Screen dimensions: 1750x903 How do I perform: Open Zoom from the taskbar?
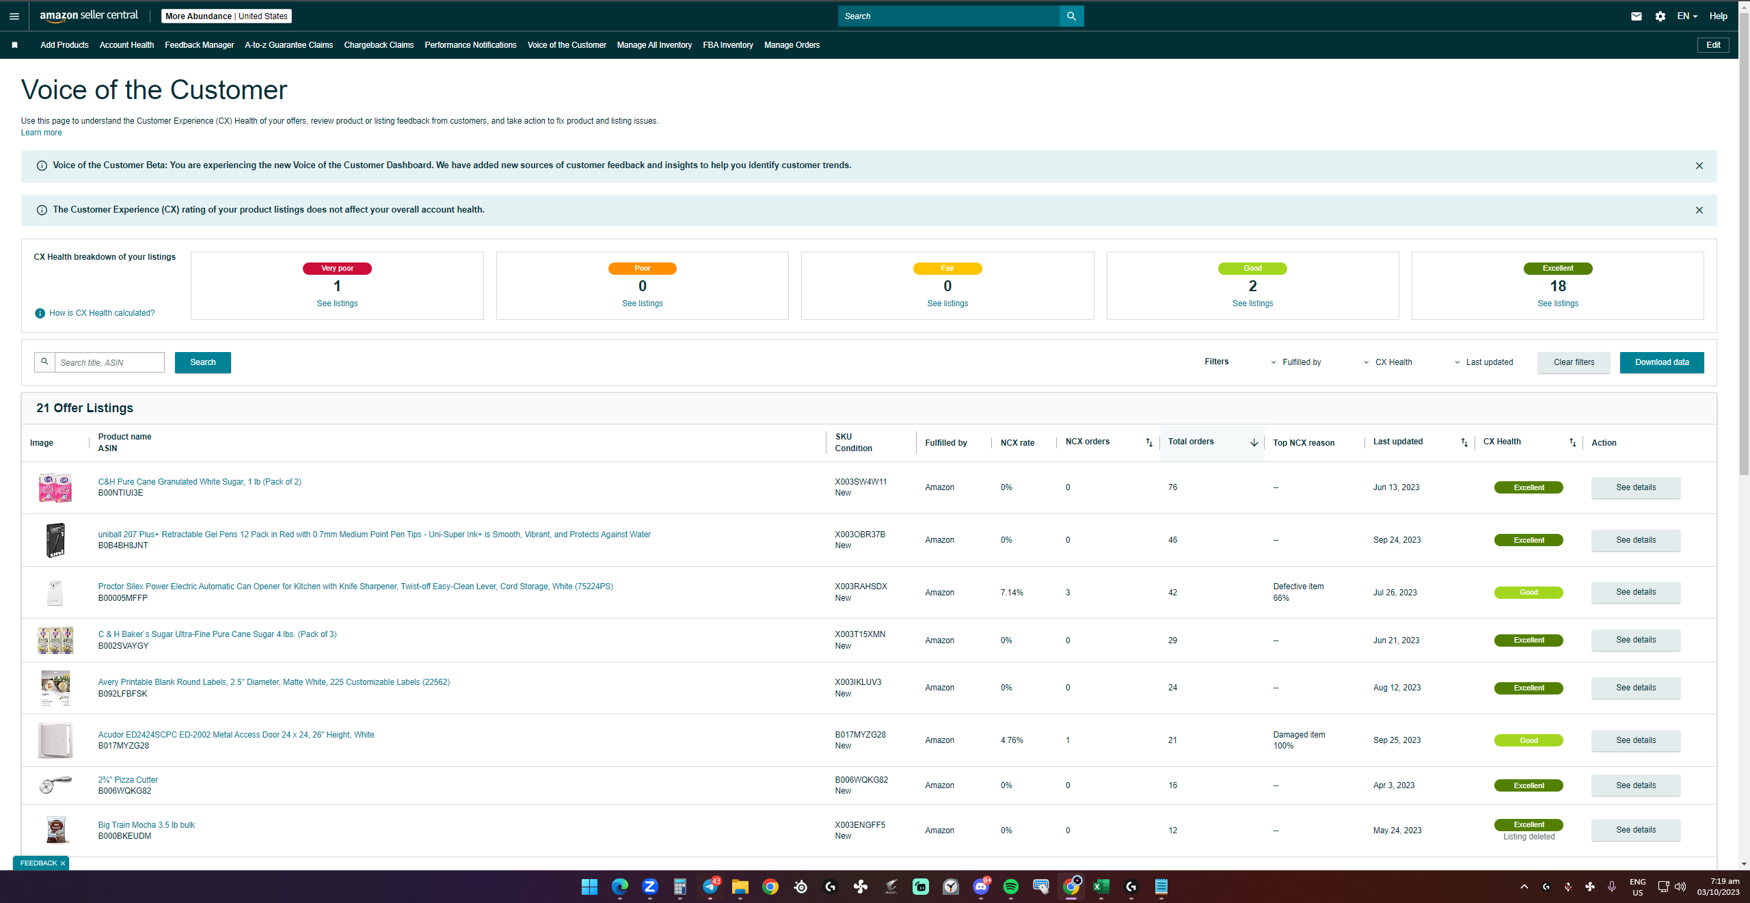[649, 887]
